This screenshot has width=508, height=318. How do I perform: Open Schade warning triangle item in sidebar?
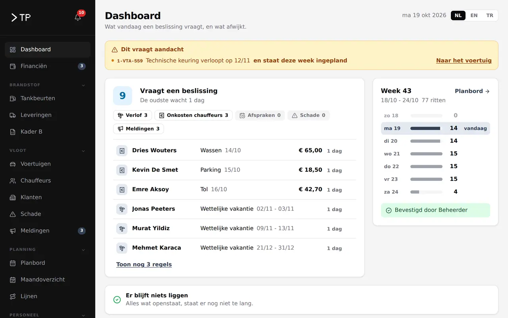click(48, 214)
